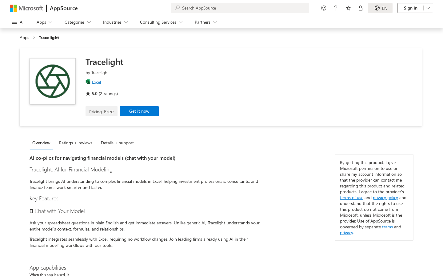Image resolution: width=443 pixels, height=277 pixels.
Task: Click the (2 ratings) text
Action: (x=108, y=94)
